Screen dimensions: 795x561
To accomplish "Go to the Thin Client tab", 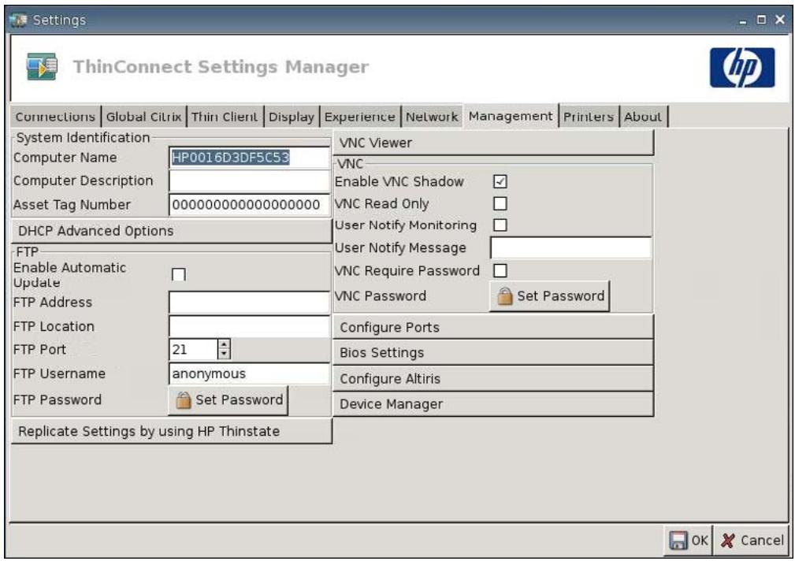I will [x=225, y=117].
